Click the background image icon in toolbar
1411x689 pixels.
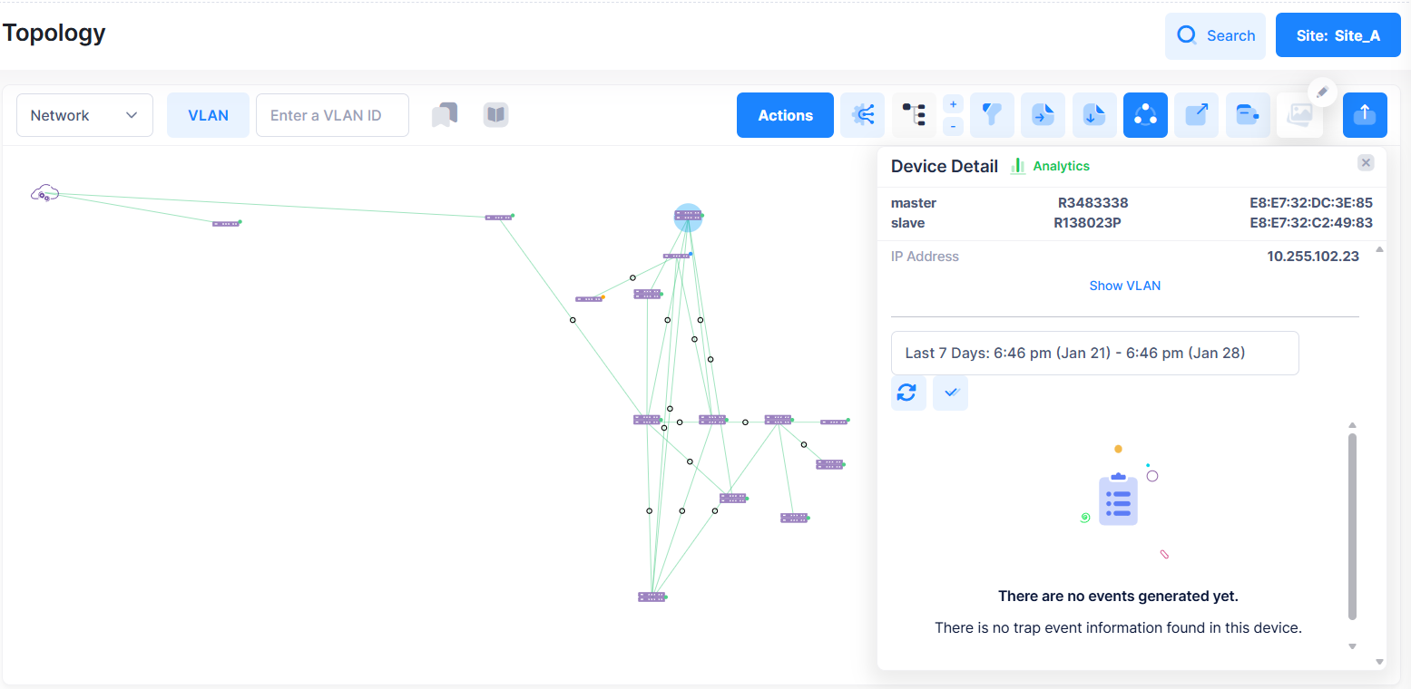pyautogui.click(x=1299, y=115)
